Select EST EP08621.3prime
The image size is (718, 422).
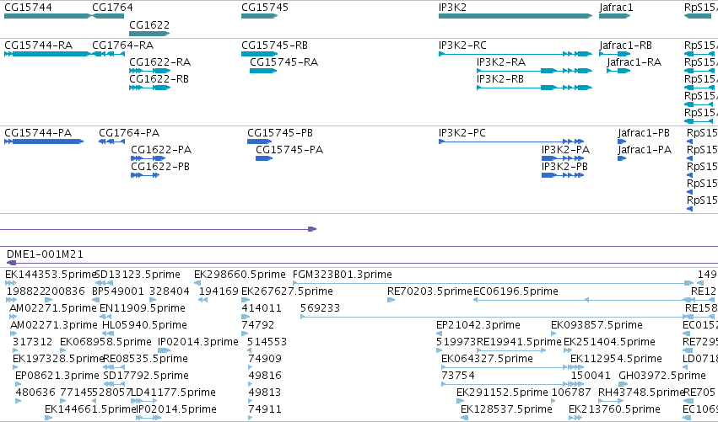click(19, 384)
